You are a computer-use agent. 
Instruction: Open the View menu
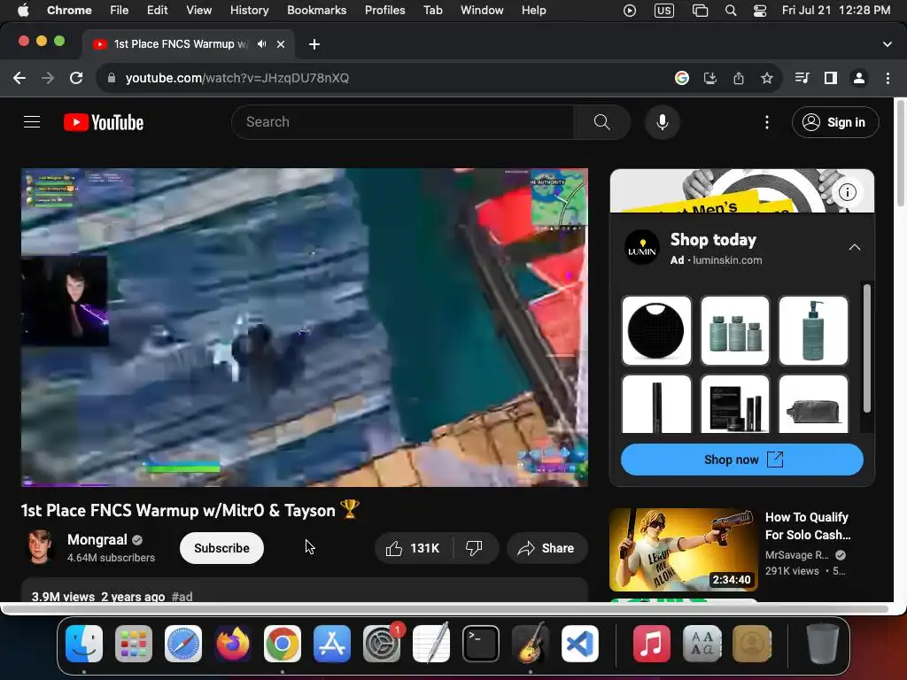pyautogui.click(x=198, y=11)
